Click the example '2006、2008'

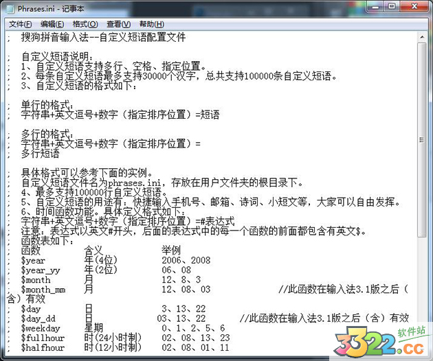click(186, 260)
